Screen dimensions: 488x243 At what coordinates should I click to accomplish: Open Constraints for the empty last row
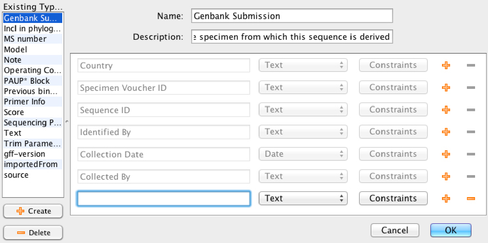coord(393,198)
